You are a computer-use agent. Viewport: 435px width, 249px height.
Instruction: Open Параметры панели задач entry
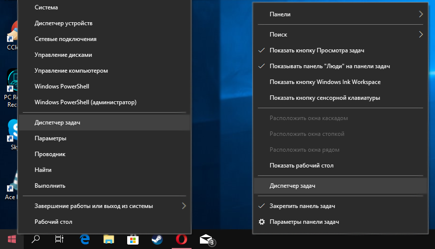click(x=340, y=222)
